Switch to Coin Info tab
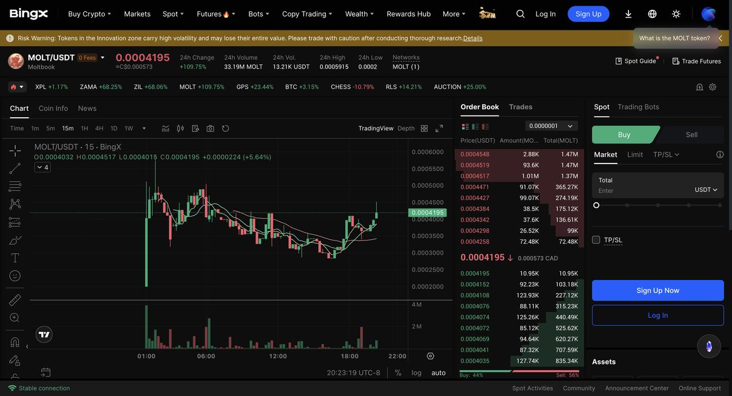This screenshot has width=732, height=396. pyautogui.click(x=53, y=109)
